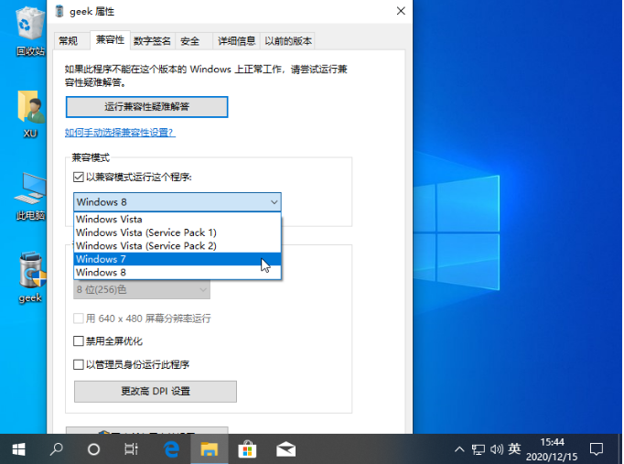Open the Recycle Bin desktop icon
The image size is (624, 464).
[x=30, y=31]
